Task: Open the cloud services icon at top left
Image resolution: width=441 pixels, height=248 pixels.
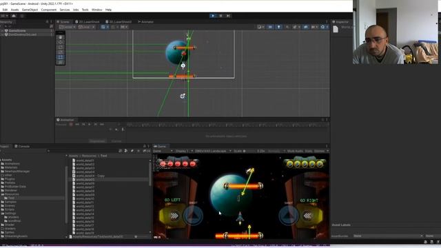Action: point(14,16)
